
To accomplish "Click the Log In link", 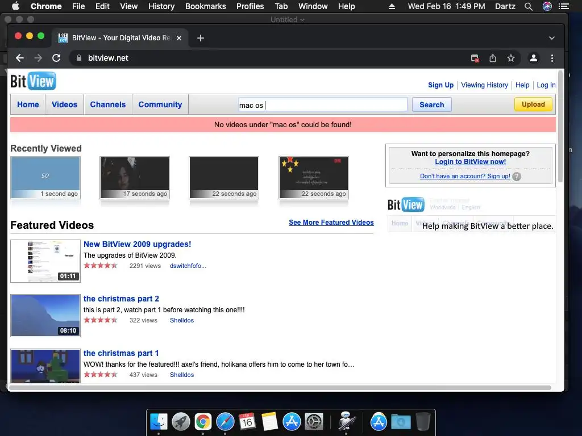I will pos(546,85).
